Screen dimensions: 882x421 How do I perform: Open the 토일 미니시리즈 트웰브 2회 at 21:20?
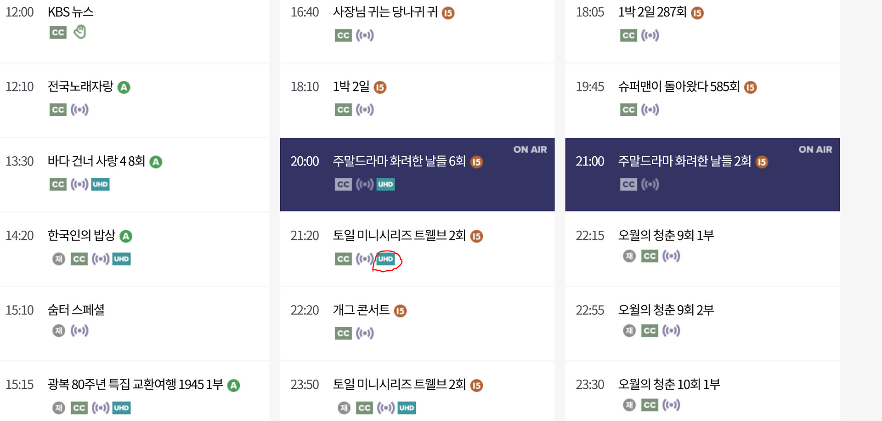(x=399, y=236)
